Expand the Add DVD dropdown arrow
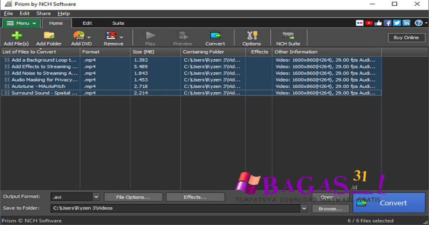The height and width of the screenshot is (225, 429). pos(89,37)
